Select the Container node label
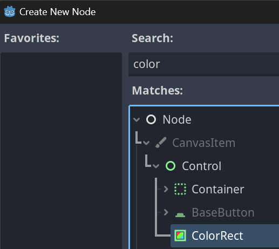This screenshot has height=249, width=279. point(218,189)
